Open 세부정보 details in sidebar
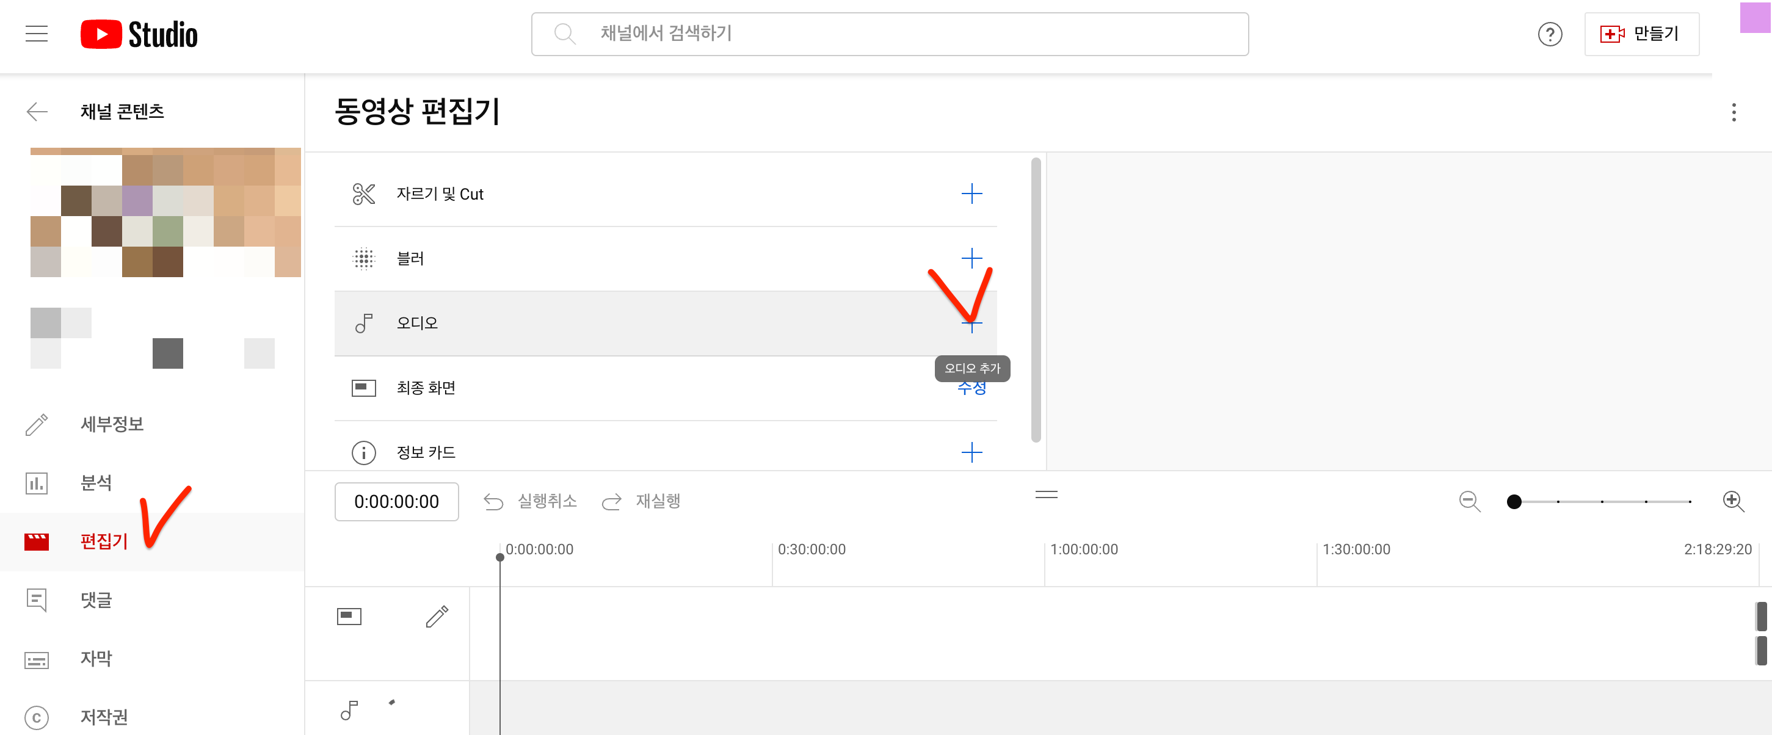 point(112,424)
